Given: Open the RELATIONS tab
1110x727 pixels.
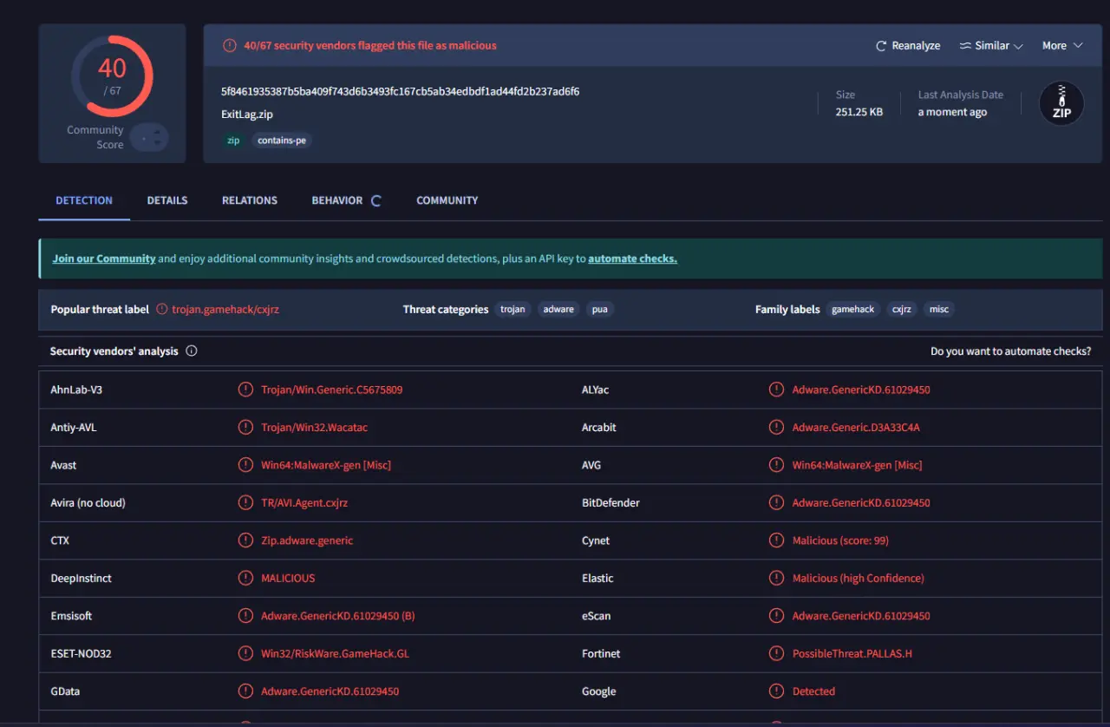Looking at the screenshot, I should coord(250,200).
